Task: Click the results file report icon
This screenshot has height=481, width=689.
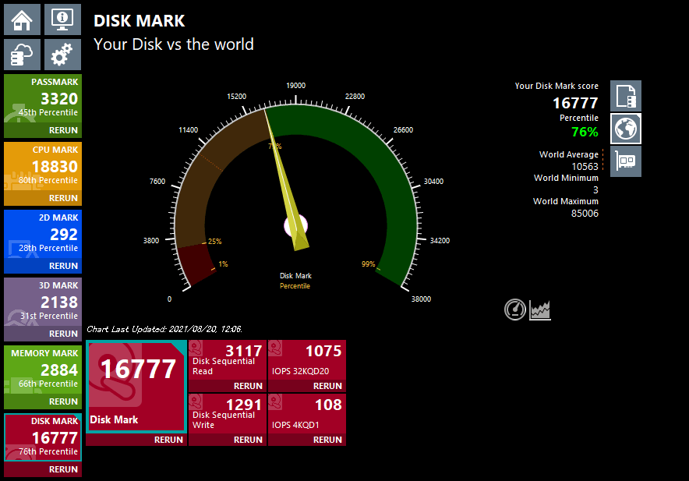Action: [626, 96]
